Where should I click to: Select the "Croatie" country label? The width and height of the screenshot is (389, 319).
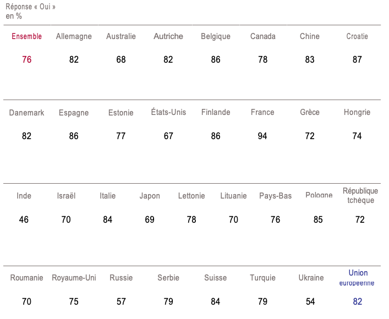coord(357,36)
